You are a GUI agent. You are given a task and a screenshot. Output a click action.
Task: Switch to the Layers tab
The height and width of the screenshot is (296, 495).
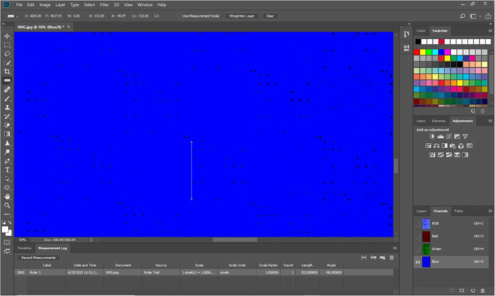click(421, 211)
